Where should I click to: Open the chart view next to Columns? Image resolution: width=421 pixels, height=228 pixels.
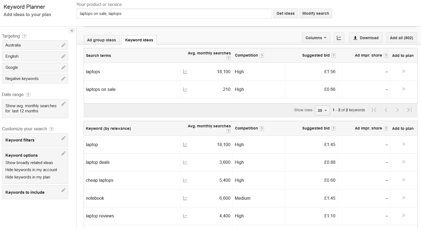click(339, 38)
